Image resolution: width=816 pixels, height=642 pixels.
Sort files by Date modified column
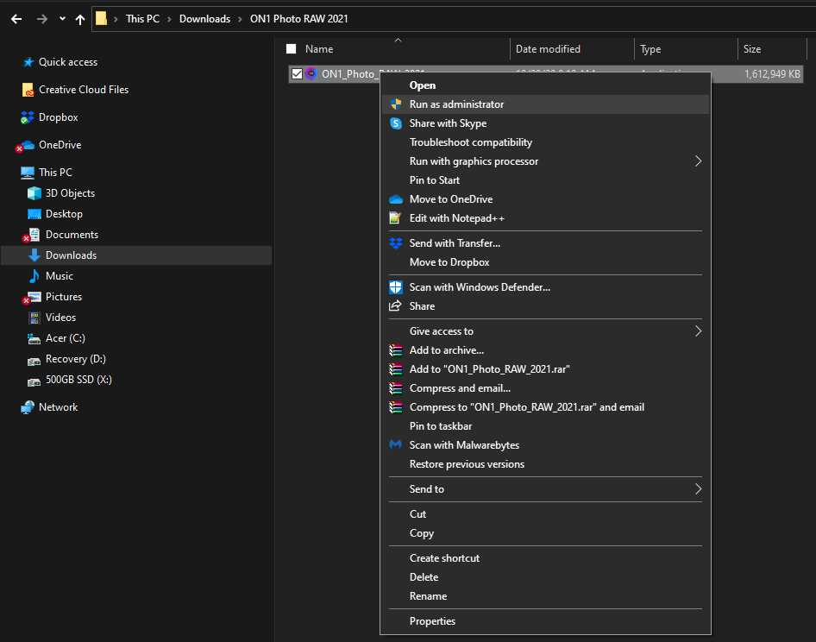[548, 49]
